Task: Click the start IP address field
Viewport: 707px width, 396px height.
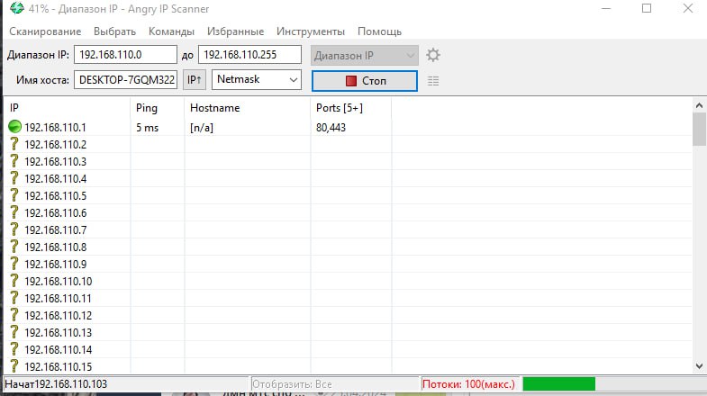Action: (125, 55)
